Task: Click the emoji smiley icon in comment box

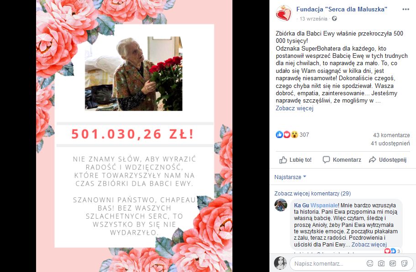Action: point(369,263)
